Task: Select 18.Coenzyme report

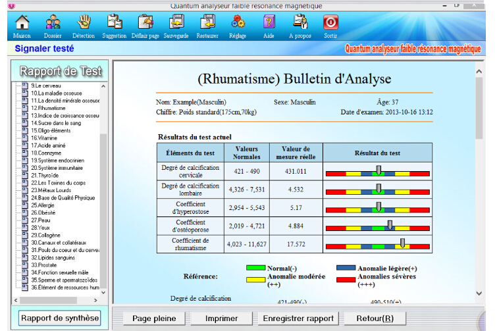Action: pos(46,153)
